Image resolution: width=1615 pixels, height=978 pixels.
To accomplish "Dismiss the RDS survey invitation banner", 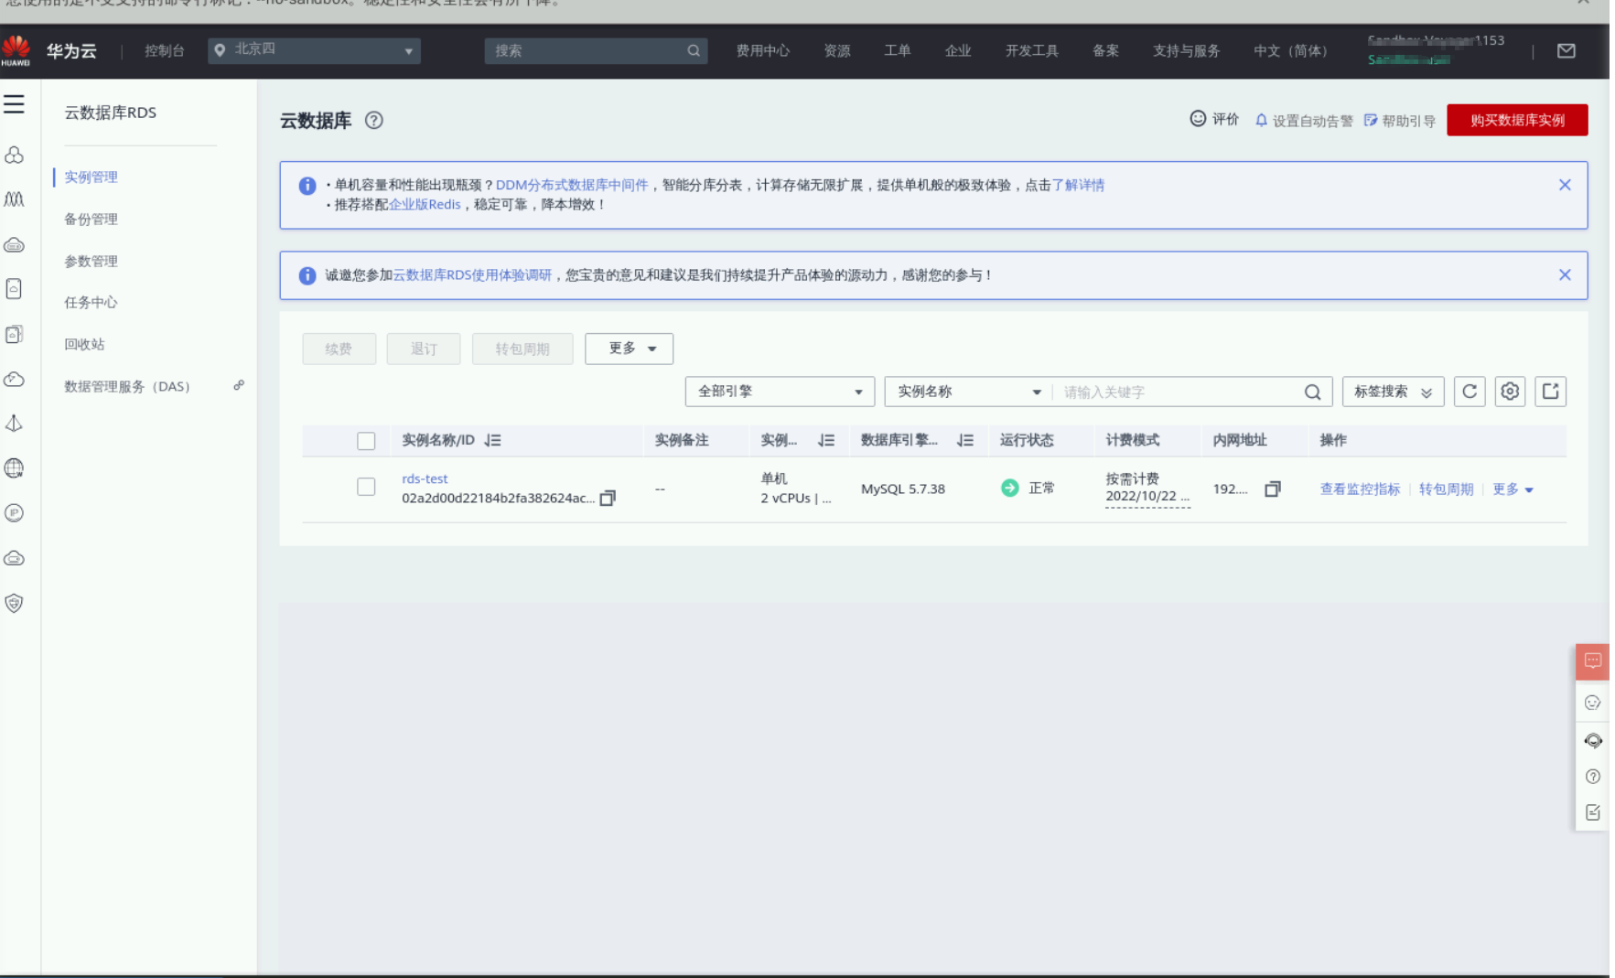I will tap(1565, 274).
